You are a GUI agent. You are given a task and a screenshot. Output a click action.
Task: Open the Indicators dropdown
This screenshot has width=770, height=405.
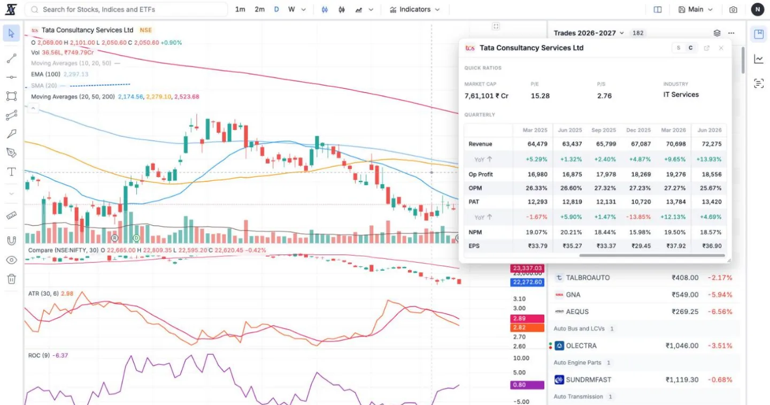click(415, 10)
